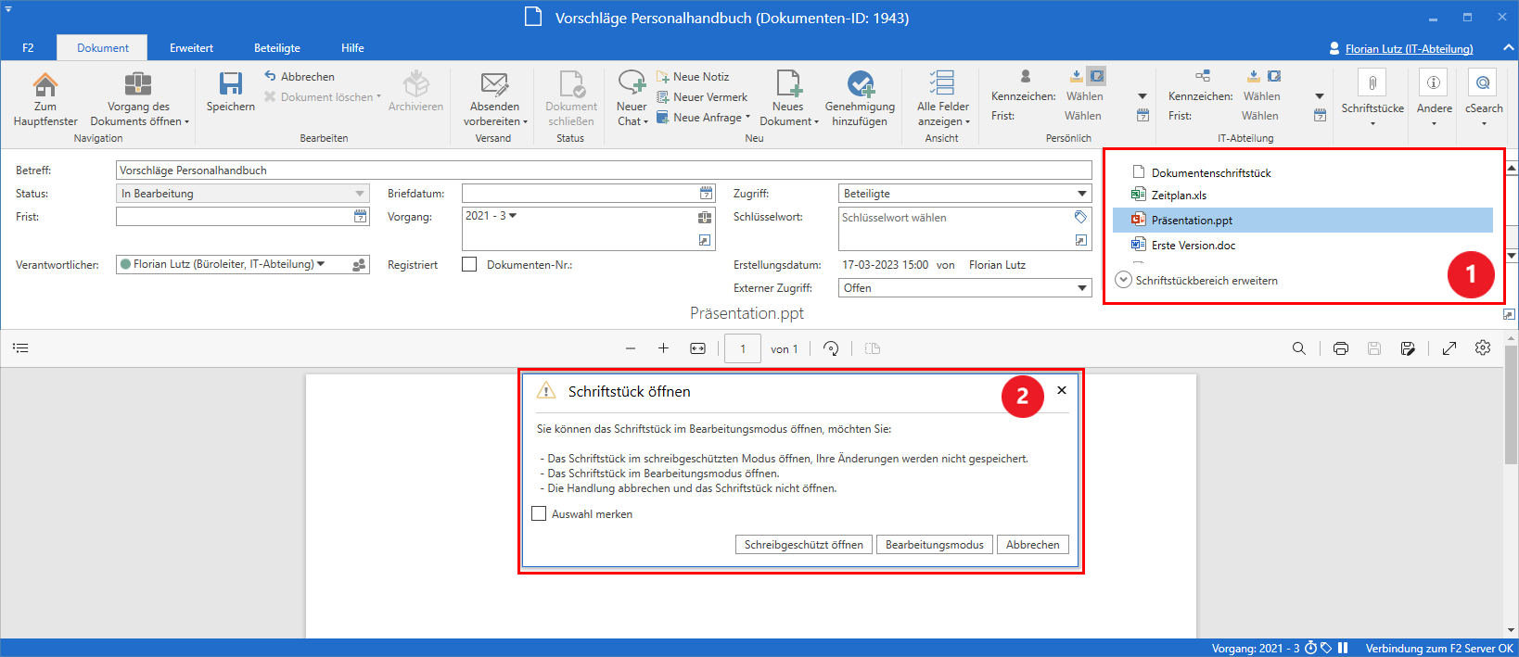Click the Bearbeitungsmodus button
Image resolution: width=1519 pixels, height=657 pixels.
(934, 545)
